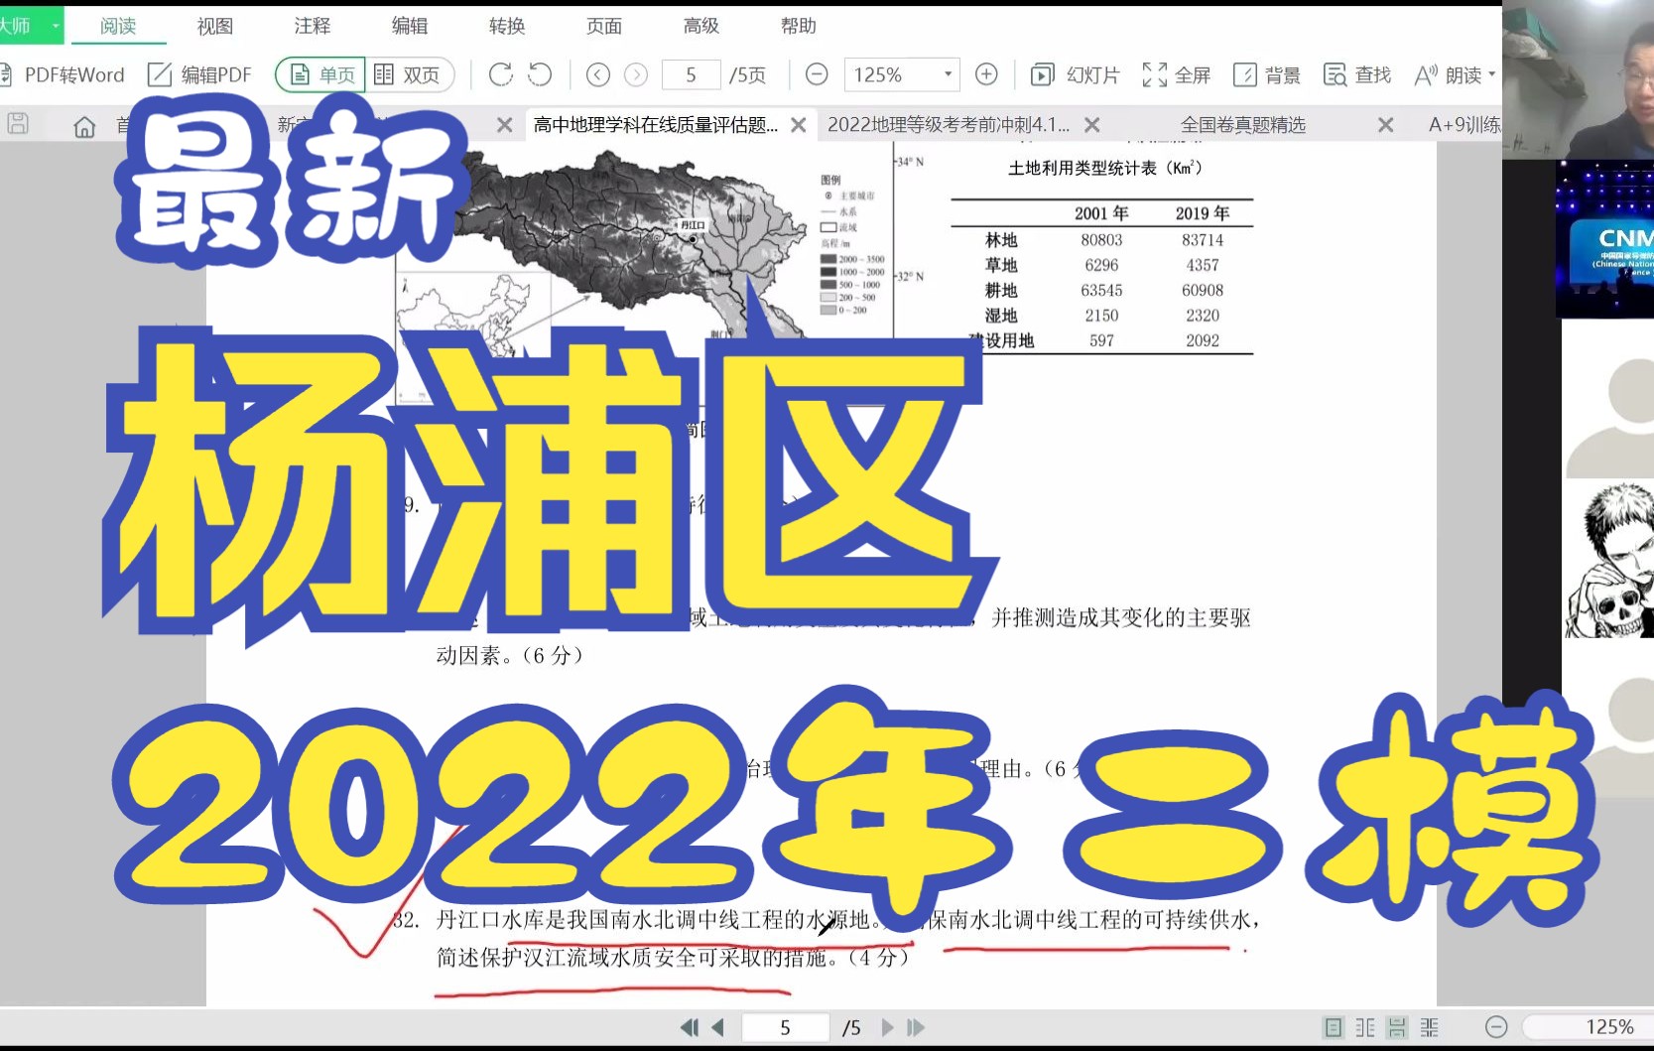The width and height of the screenshot is (1654, 1051).
Task: Go to next page arrow in toolbar
Action: 636,74
